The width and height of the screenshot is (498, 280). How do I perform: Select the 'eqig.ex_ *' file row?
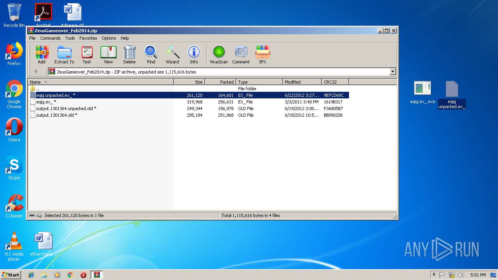click(189, 102)
